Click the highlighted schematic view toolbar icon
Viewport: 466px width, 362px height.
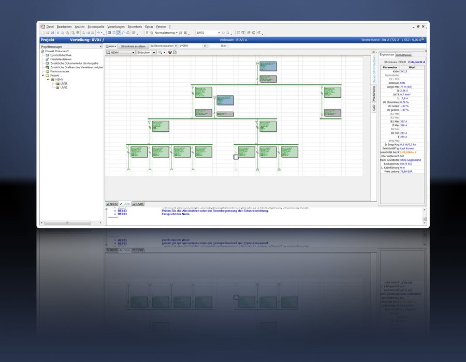[x=119, y=33]
